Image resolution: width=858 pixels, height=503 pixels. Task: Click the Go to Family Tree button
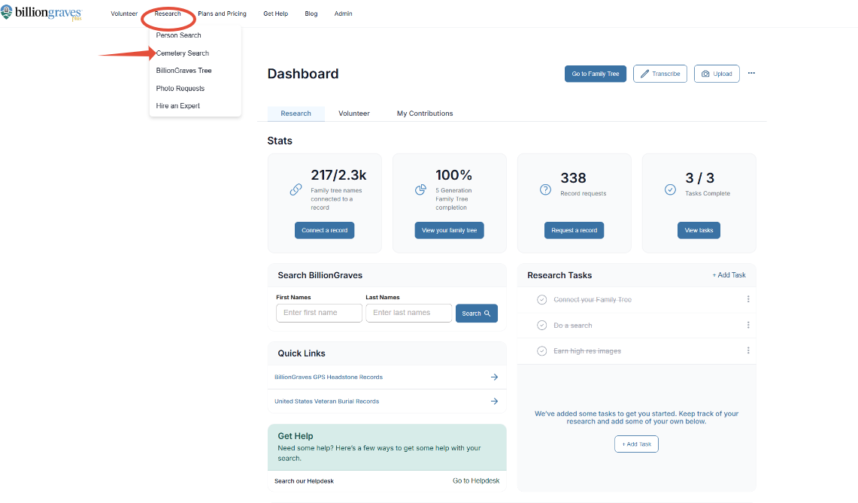point(596,74)
